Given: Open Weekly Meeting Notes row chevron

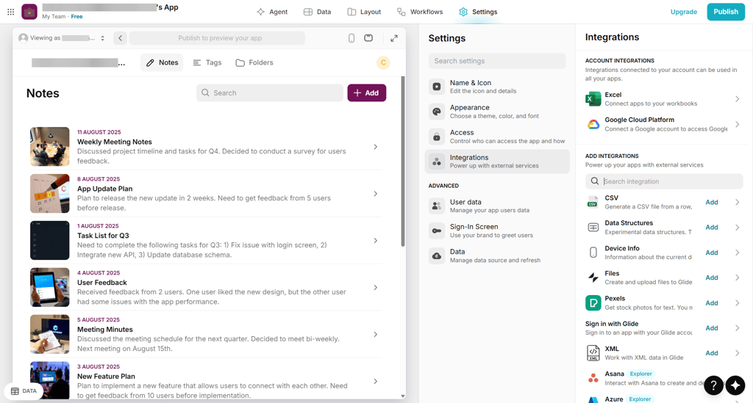Looking at the screenshot, I should coord(376,147).
